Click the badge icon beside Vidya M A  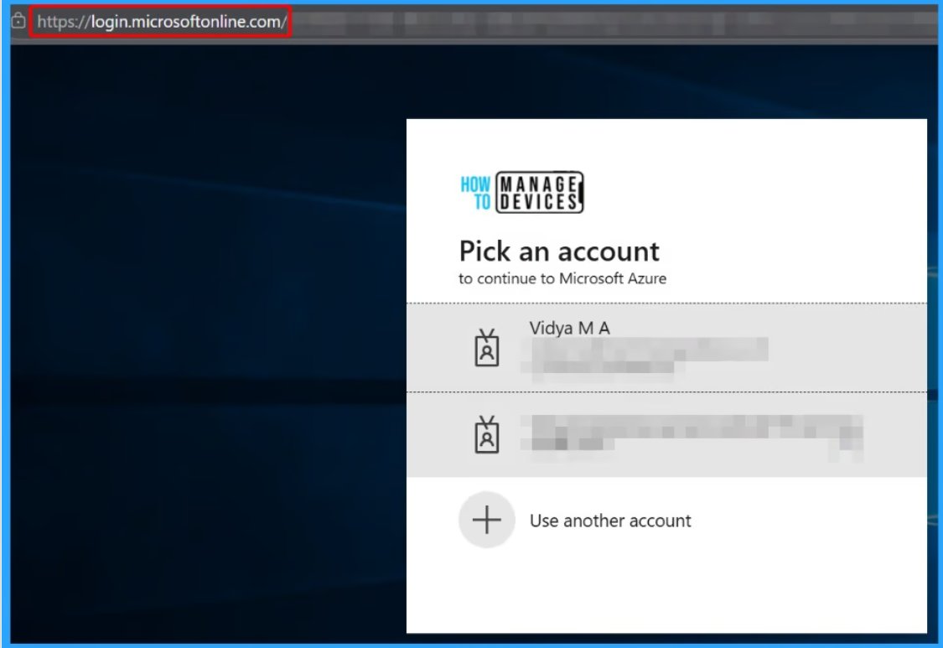click(x=486, y=348)
